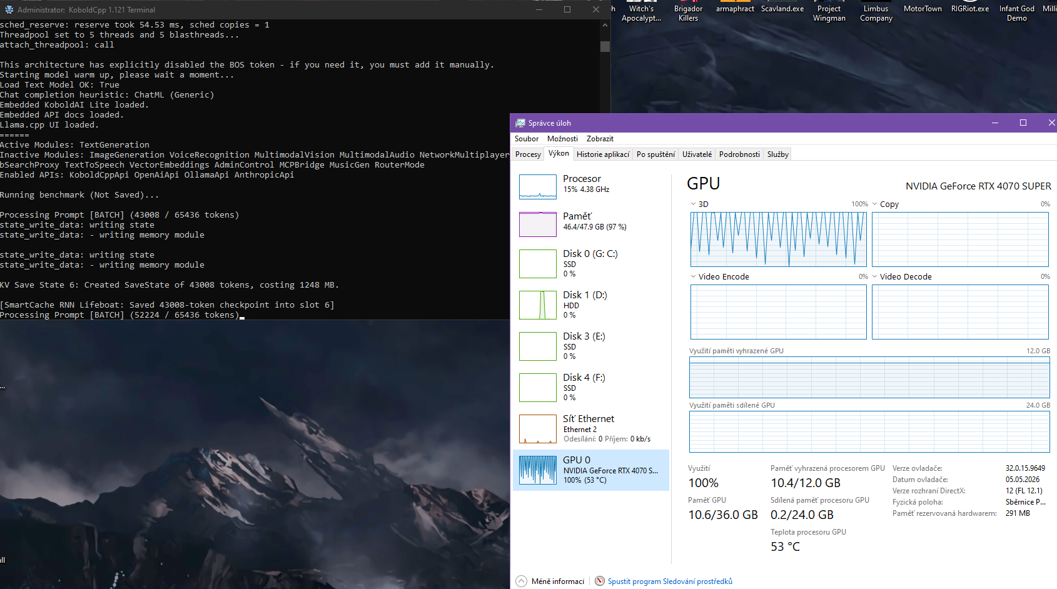
Task: Click the KoboldCpp terminal window icon
Action: coord(9,9)
